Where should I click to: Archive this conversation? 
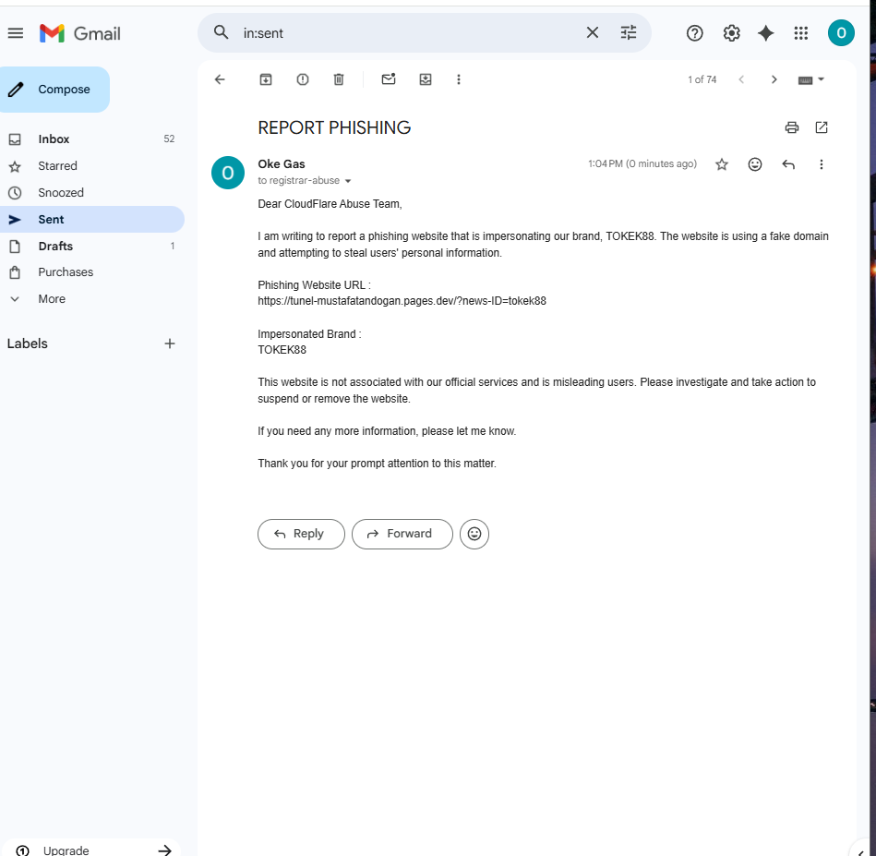tap(266, 79)
